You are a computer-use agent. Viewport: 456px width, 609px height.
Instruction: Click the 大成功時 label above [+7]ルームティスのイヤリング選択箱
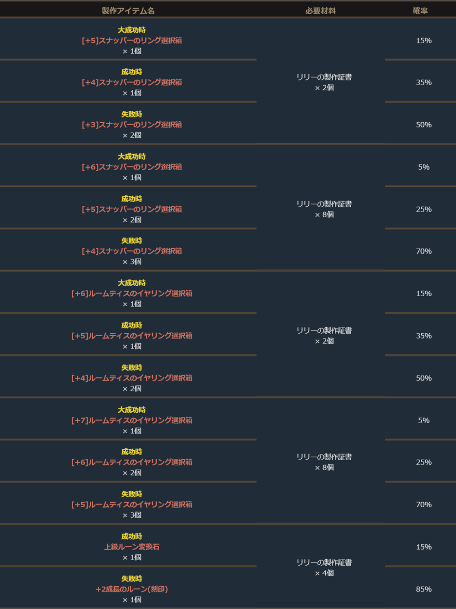(132, 410)
